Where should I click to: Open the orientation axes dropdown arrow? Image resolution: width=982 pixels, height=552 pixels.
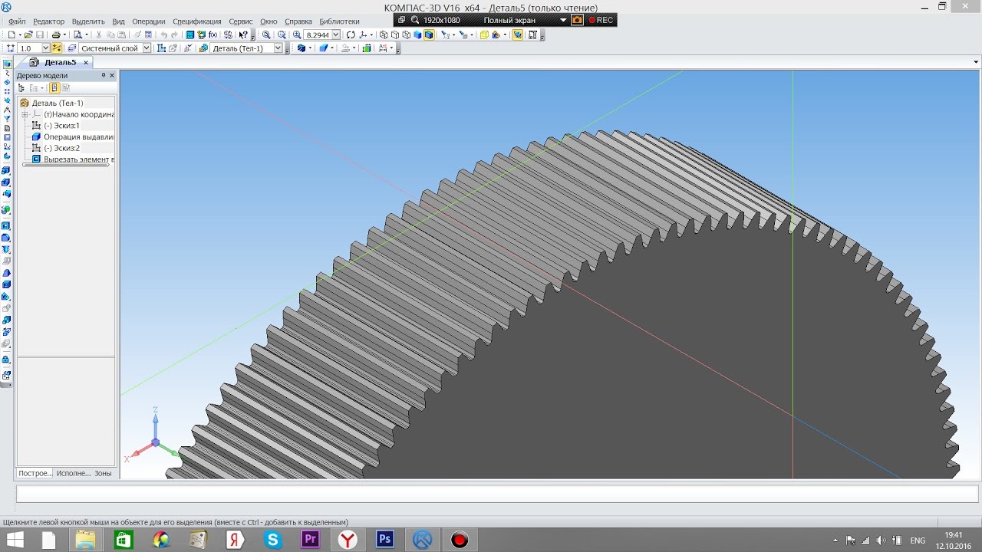tap(372, 34)
